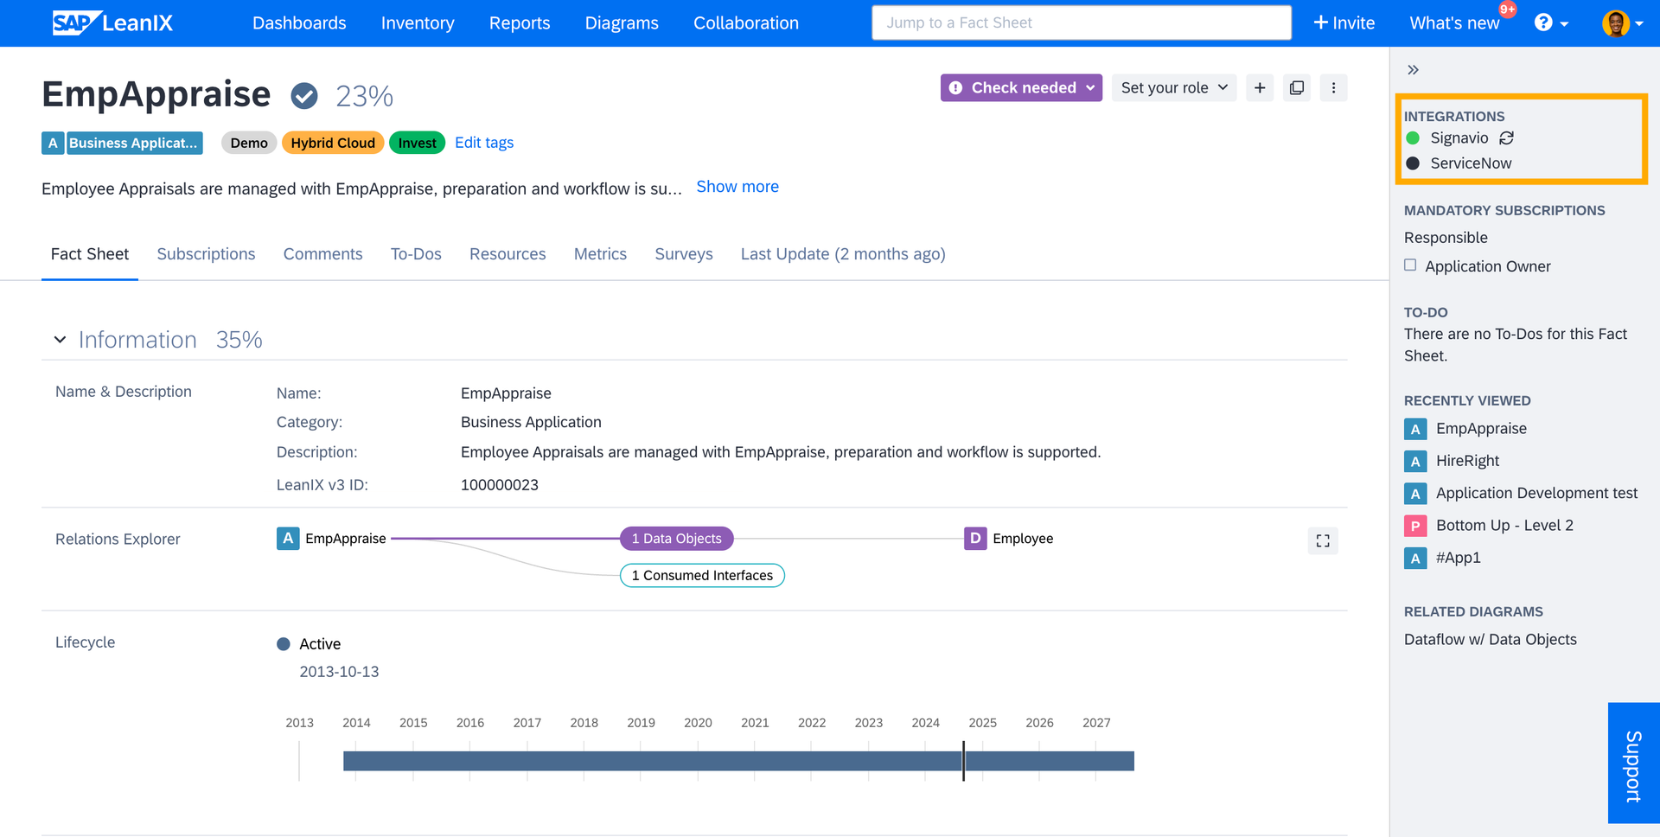Open the three-dot more actions menu
The width and height of the screenshot is (1660, 837).
tap(1333, 88)
